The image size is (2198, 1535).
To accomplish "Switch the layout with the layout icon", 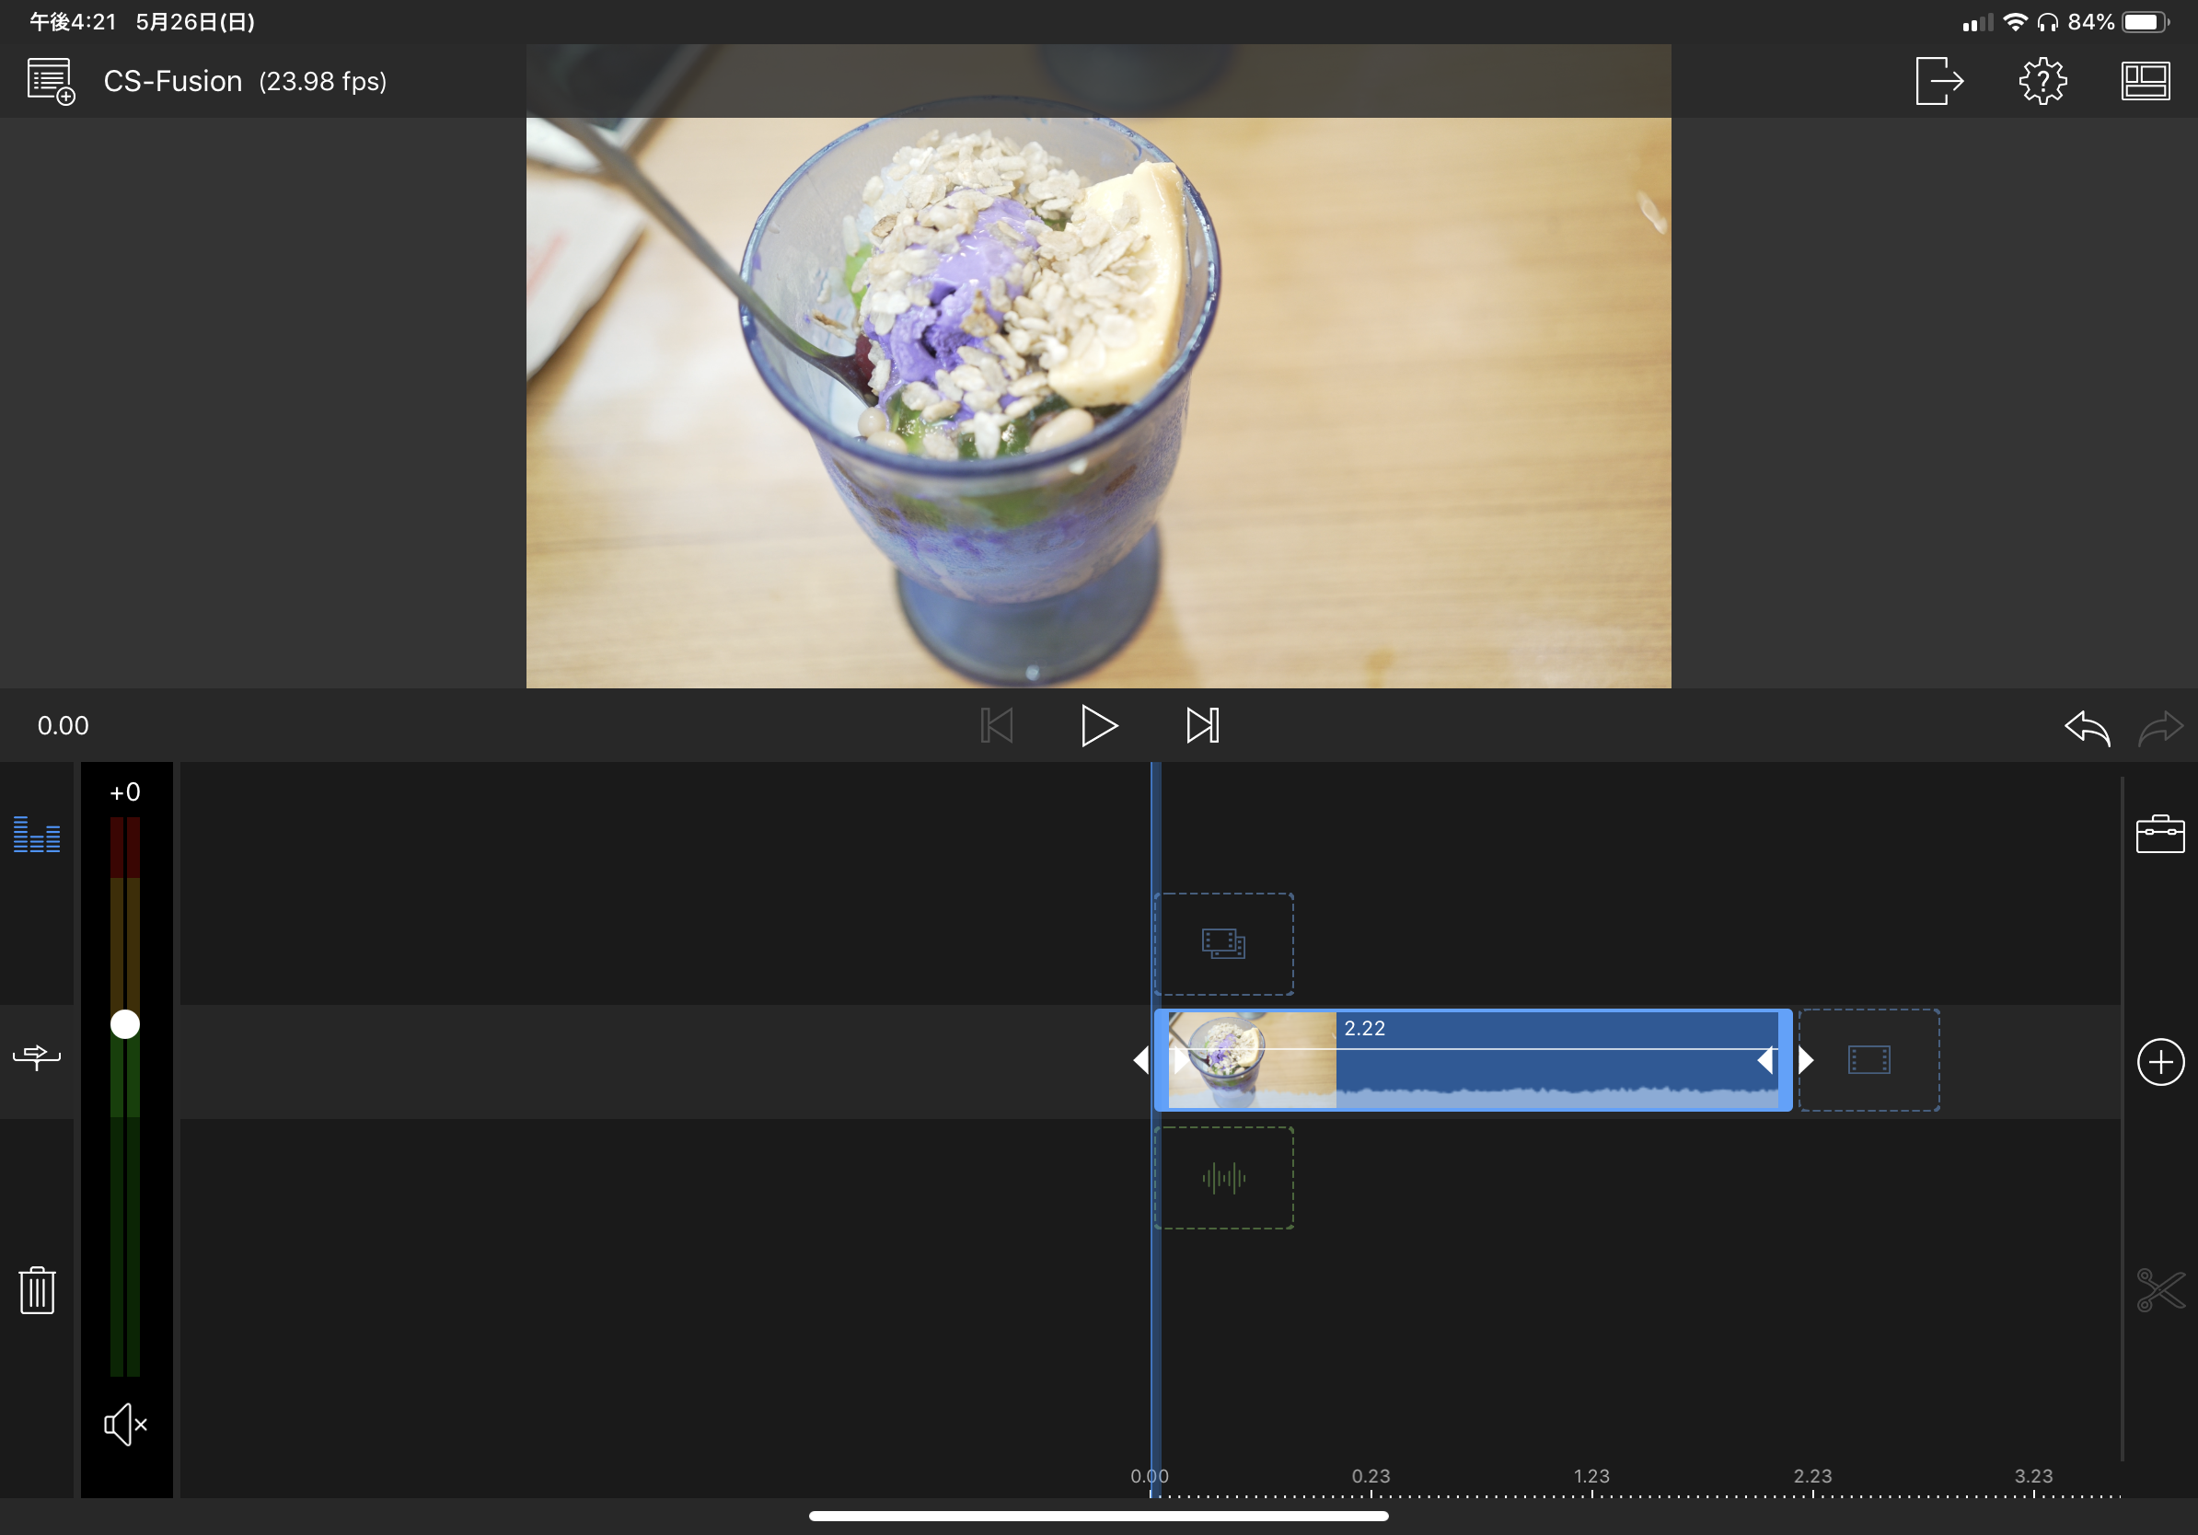I will click(2145, 80).
